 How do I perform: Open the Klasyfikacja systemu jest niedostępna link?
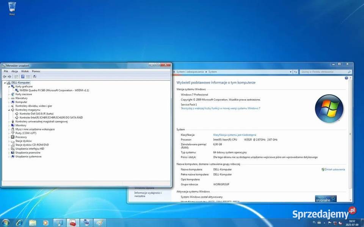(235, 134)
